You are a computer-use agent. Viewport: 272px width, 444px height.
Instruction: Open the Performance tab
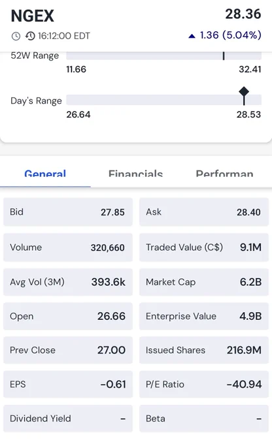pyautogui.click(x=224, y=173)
